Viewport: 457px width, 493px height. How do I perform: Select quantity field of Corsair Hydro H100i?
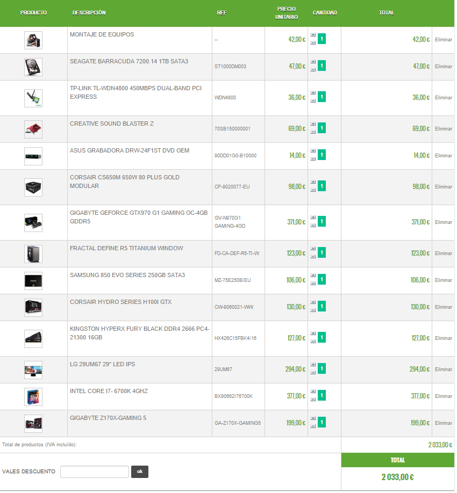(322, 306)
